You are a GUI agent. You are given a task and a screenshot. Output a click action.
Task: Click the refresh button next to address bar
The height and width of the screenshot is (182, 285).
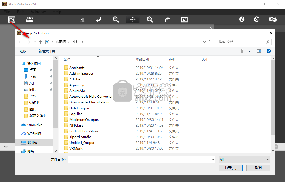click(210, 42)
